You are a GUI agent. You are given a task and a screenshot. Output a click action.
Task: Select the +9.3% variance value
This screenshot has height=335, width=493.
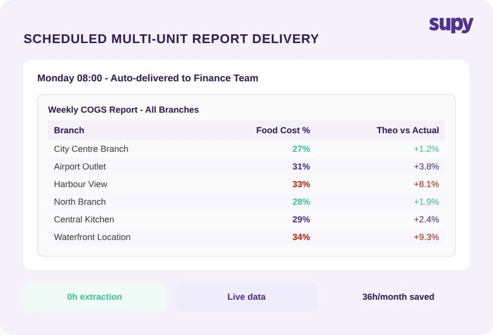pos(426,237)
